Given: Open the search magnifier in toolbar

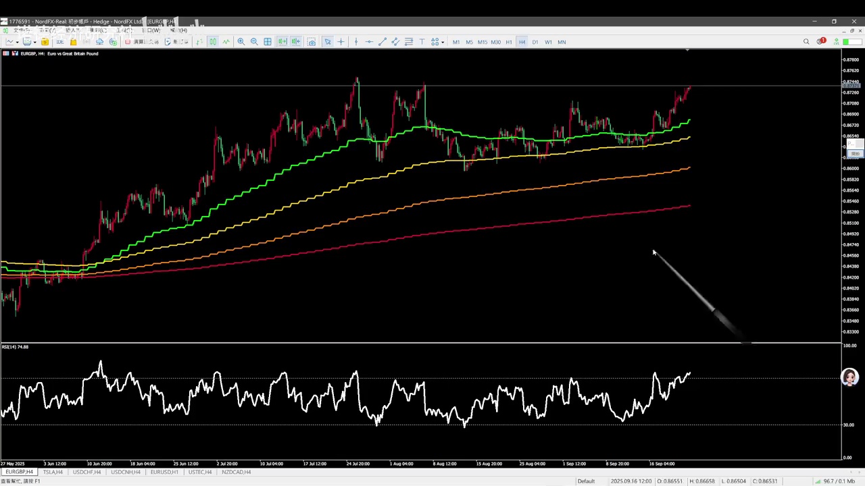Looking at the screenshot, I should pyautogui.click(x=806, y=42).
